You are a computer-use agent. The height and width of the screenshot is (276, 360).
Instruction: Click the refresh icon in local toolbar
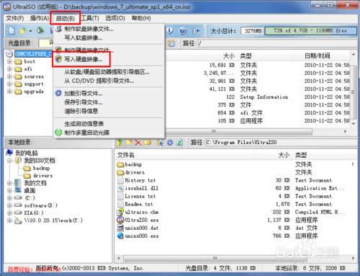pyautogui.click(x=179, y=143)
